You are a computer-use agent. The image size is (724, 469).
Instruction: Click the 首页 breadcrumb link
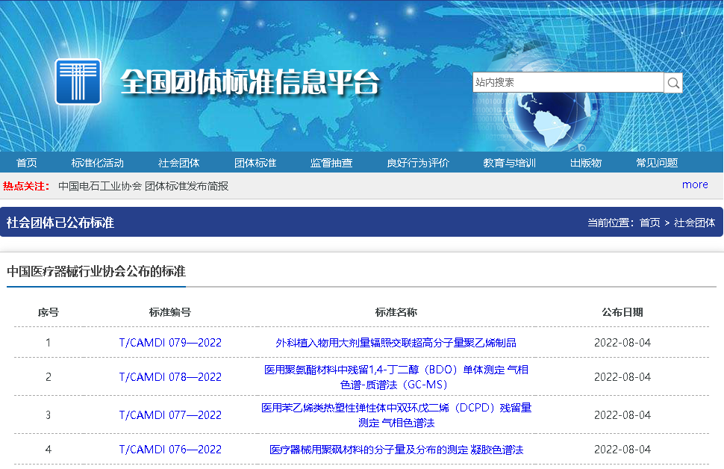652,222
